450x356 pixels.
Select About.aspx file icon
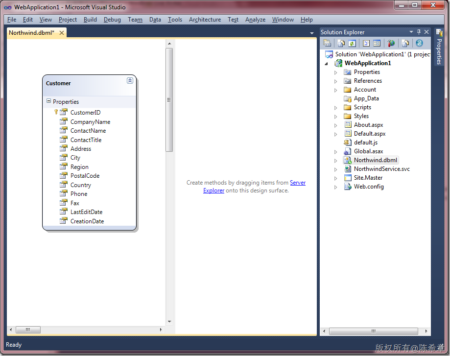(x=348, y=124)
